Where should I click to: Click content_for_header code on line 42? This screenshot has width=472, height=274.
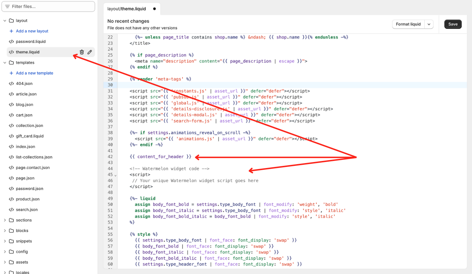point(161,157)
